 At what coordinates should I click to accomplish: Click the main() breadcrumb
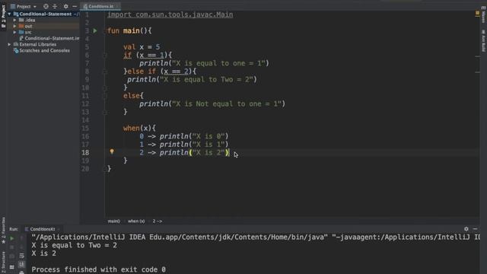(x=113, y=221)
